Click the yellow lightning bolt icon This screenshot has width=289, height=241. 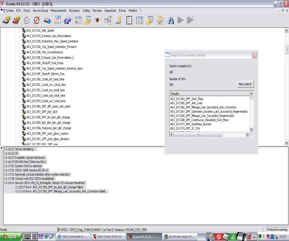coord(118,20)
